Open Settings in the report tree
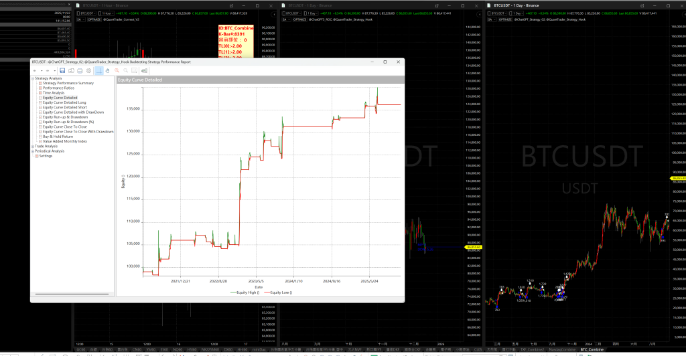This screenshot has height=356, width=686. point(45,156)
